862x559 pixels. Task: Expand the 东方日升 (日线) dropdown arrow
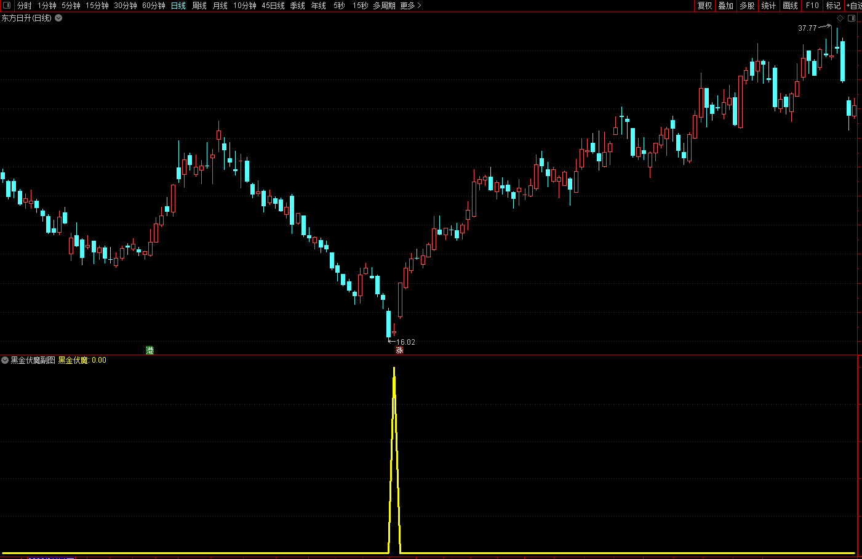pyautogui.click(x=58, y=18)
